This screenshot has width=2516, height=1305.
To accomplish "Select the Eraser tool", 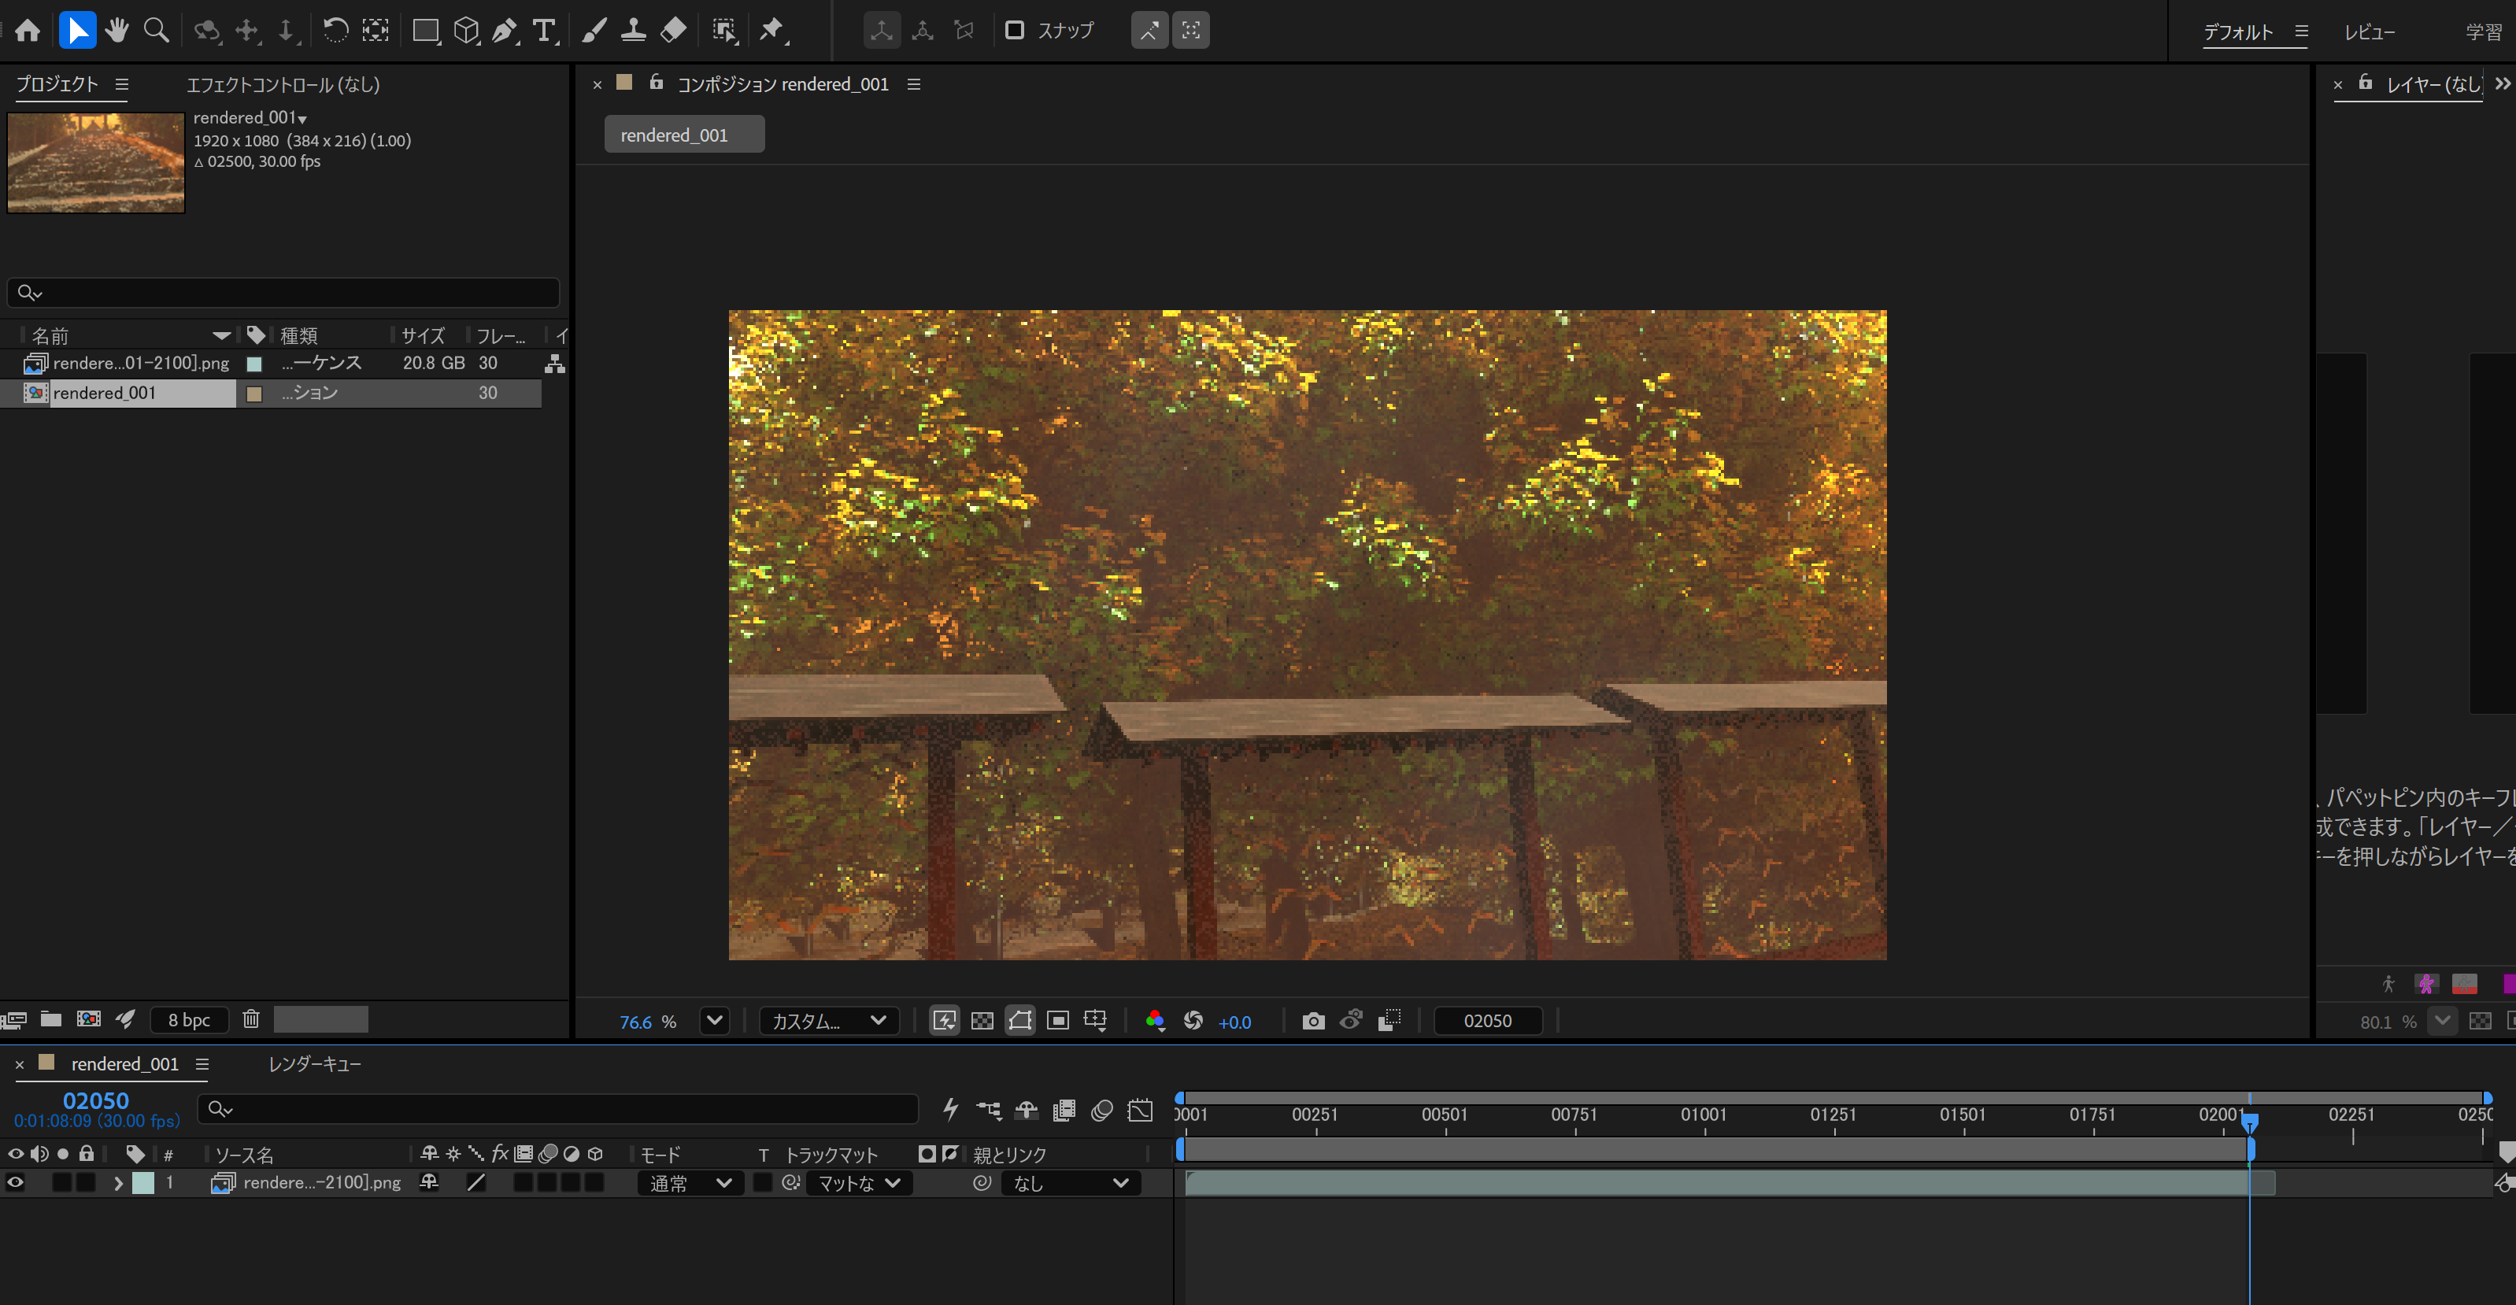I will click(x=673, y=30).
